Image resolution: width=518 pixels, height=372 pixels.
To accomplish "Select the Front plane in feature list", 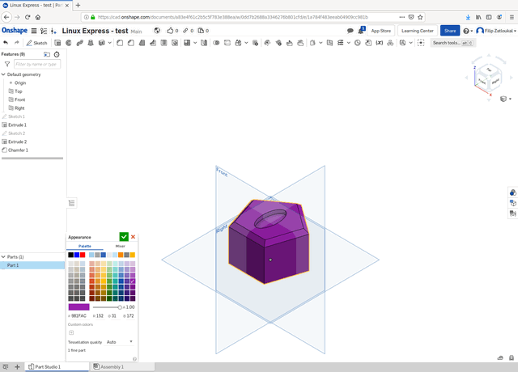I will [19, 99].
